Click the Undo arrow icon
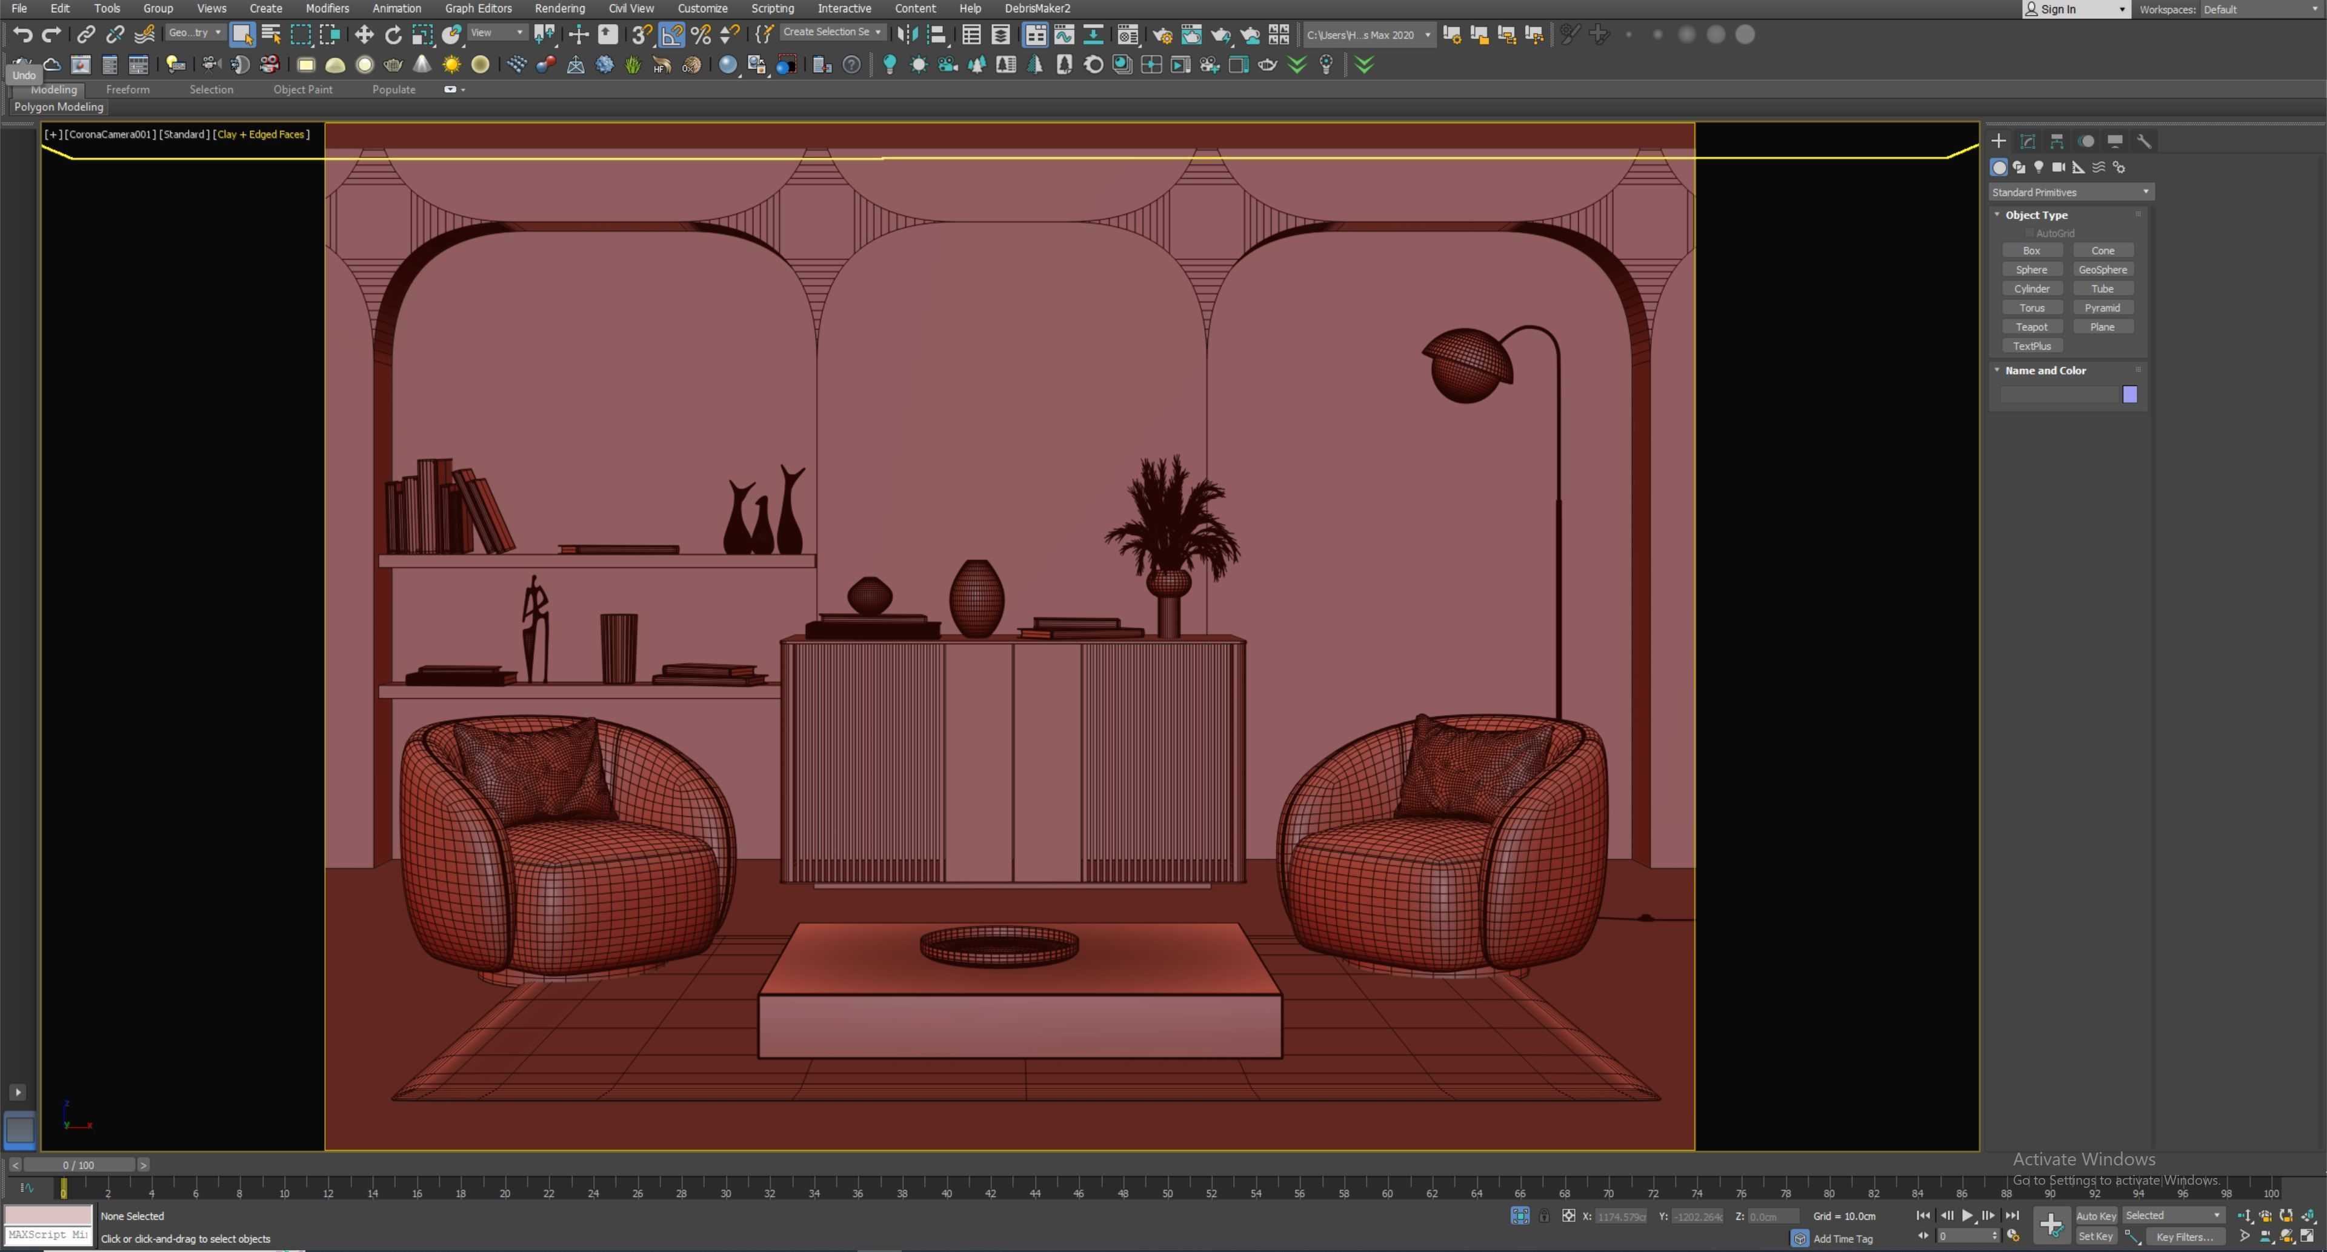 point(22,35)
